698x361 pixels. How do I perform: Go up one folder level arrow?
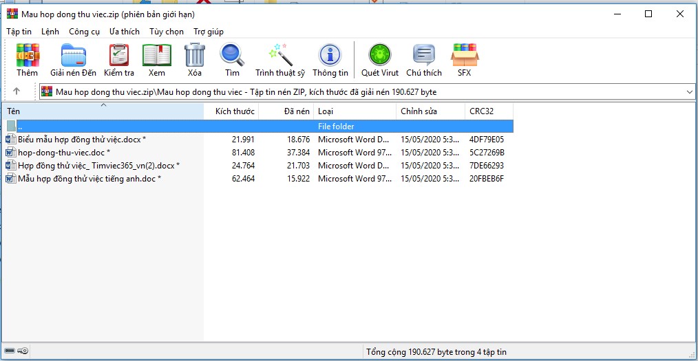point(17,91)
